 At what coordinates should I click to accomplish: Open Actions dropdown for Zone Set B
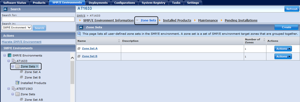283,56
